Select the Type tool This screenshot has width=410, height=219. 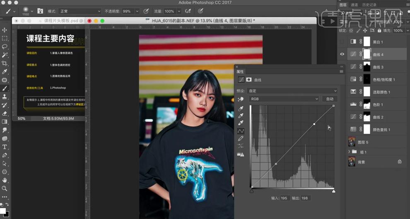tap(5, 147)
